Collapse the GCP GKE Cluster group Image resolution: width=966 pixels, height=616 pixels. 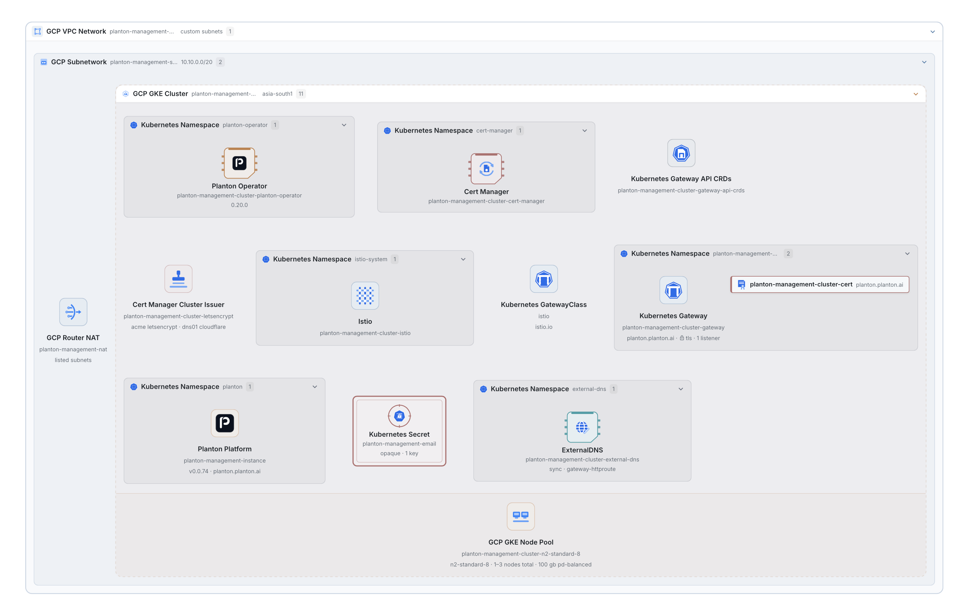915,94
